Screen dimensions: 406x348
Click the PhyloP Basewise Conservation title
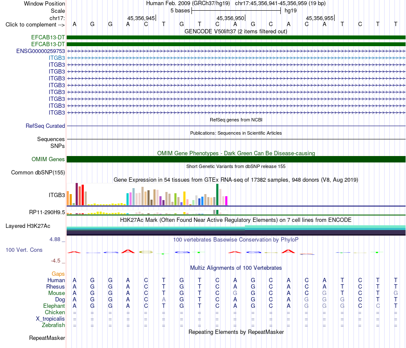coord(235,239)
